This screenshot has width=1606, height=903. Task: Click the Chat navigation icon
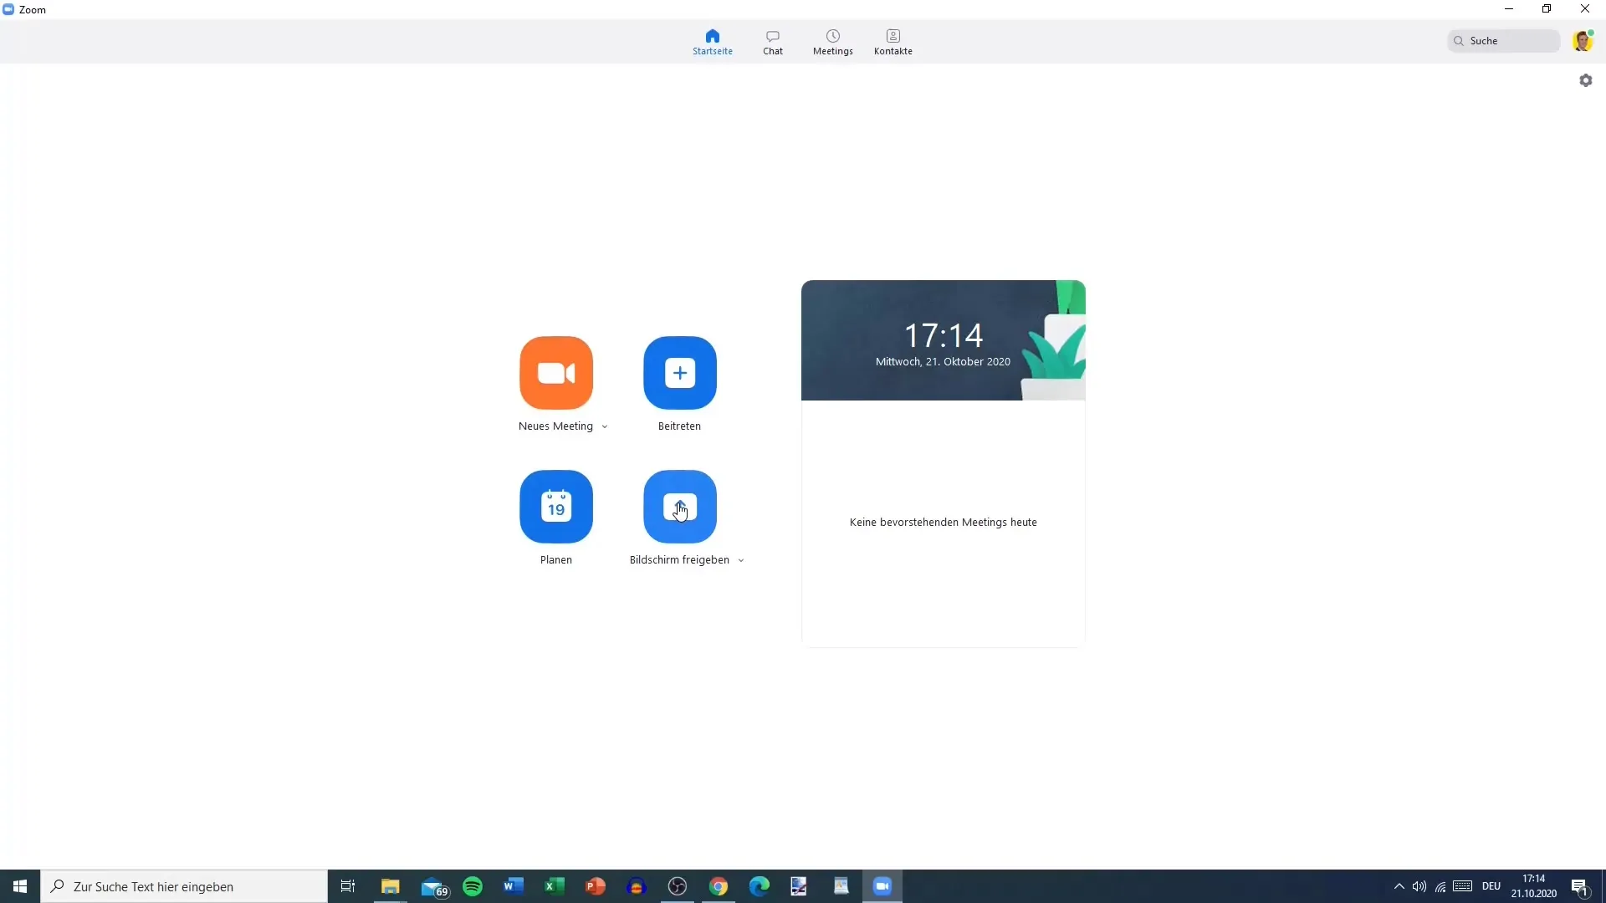click(x=772, y=41)
